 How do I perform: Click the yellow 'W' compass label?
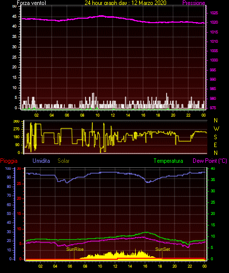point(216,129)
